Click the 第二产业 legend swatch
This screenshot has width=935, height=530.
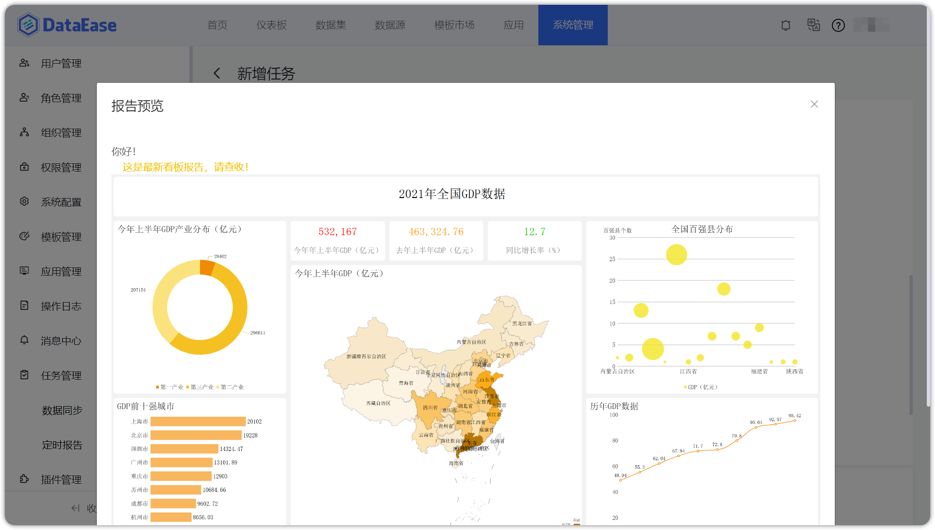tap(218, 387)
